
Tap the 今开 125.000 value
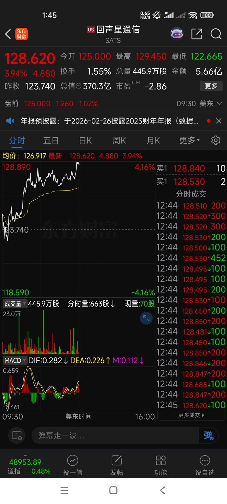pyautogui.click(x=95, y=57)
